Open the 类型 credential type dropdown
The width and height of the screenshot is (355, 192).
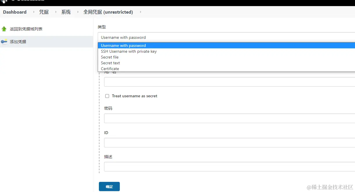[x=226, y=37]
